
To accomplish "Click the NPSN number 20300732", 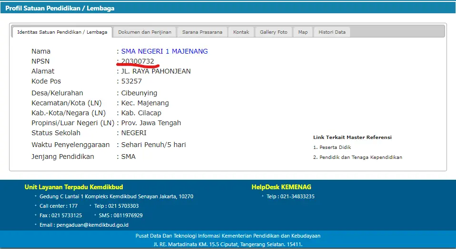I will [138, 61].
